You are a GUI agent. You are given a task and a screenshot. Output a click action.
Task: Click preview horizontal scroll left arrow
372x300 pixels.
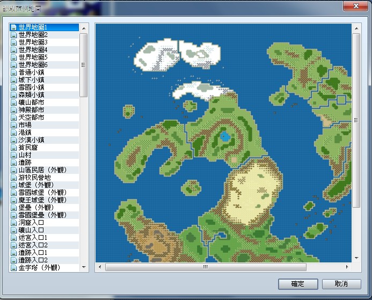[100, 267]
